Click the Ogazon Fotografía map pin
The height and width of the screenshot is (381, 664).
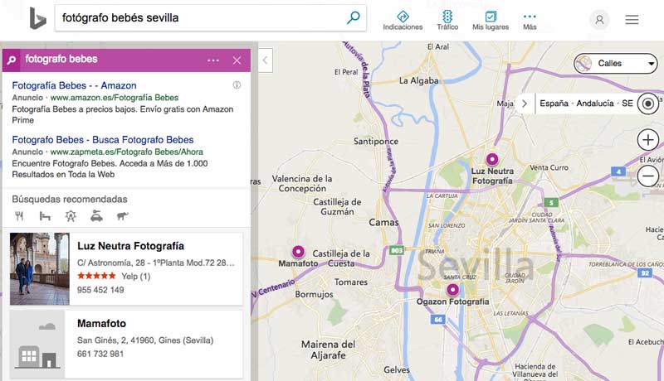pyautogui.click(x=452, y=290)
